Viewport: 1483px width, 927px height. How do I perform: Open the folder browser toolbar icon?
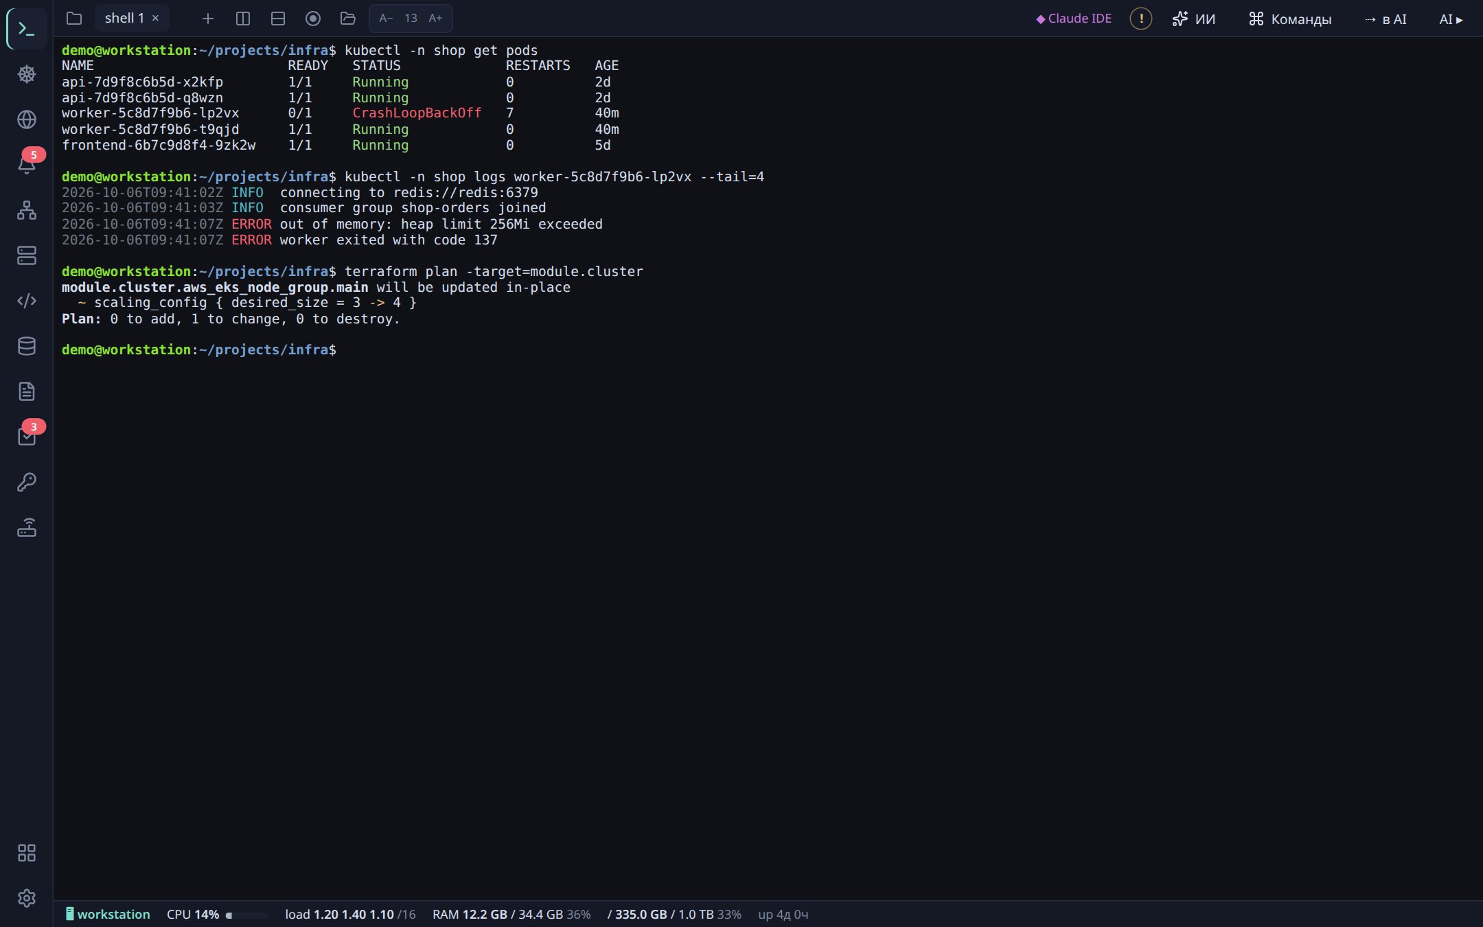click(x=348, y=19)
